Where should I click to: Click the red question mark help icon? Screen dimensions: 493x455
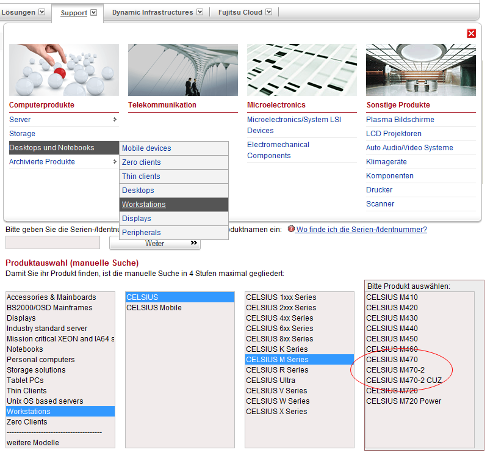291,229
